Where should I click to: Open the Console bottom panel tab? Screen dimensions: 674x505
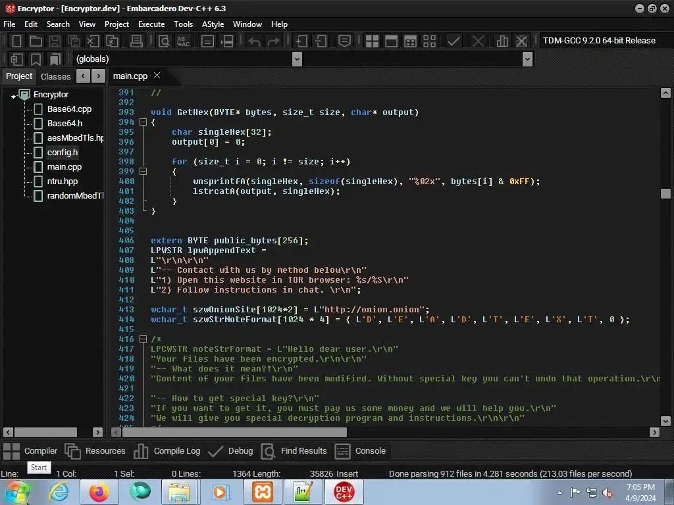361,451
